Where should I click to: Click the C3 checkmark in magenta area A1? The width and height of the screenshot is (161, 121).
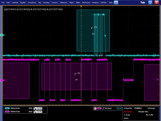point(75,73)
